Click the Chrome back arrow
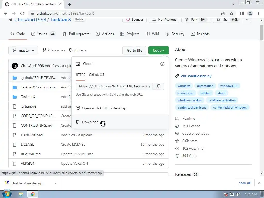The width and height of the screenshot is (264, 198). [6, 13]
